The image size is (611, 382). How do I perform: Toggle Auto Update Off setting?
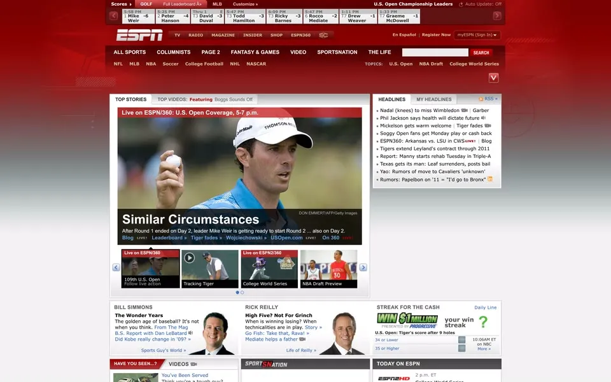click(x=483, y=4)
